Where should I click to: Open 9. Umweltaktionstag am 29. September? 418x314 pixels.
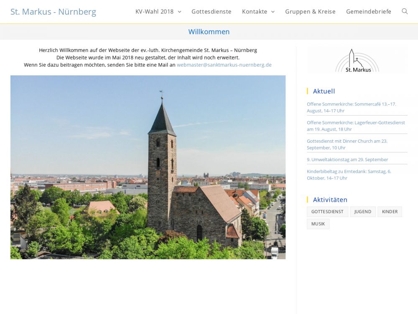tap(347, 160)
